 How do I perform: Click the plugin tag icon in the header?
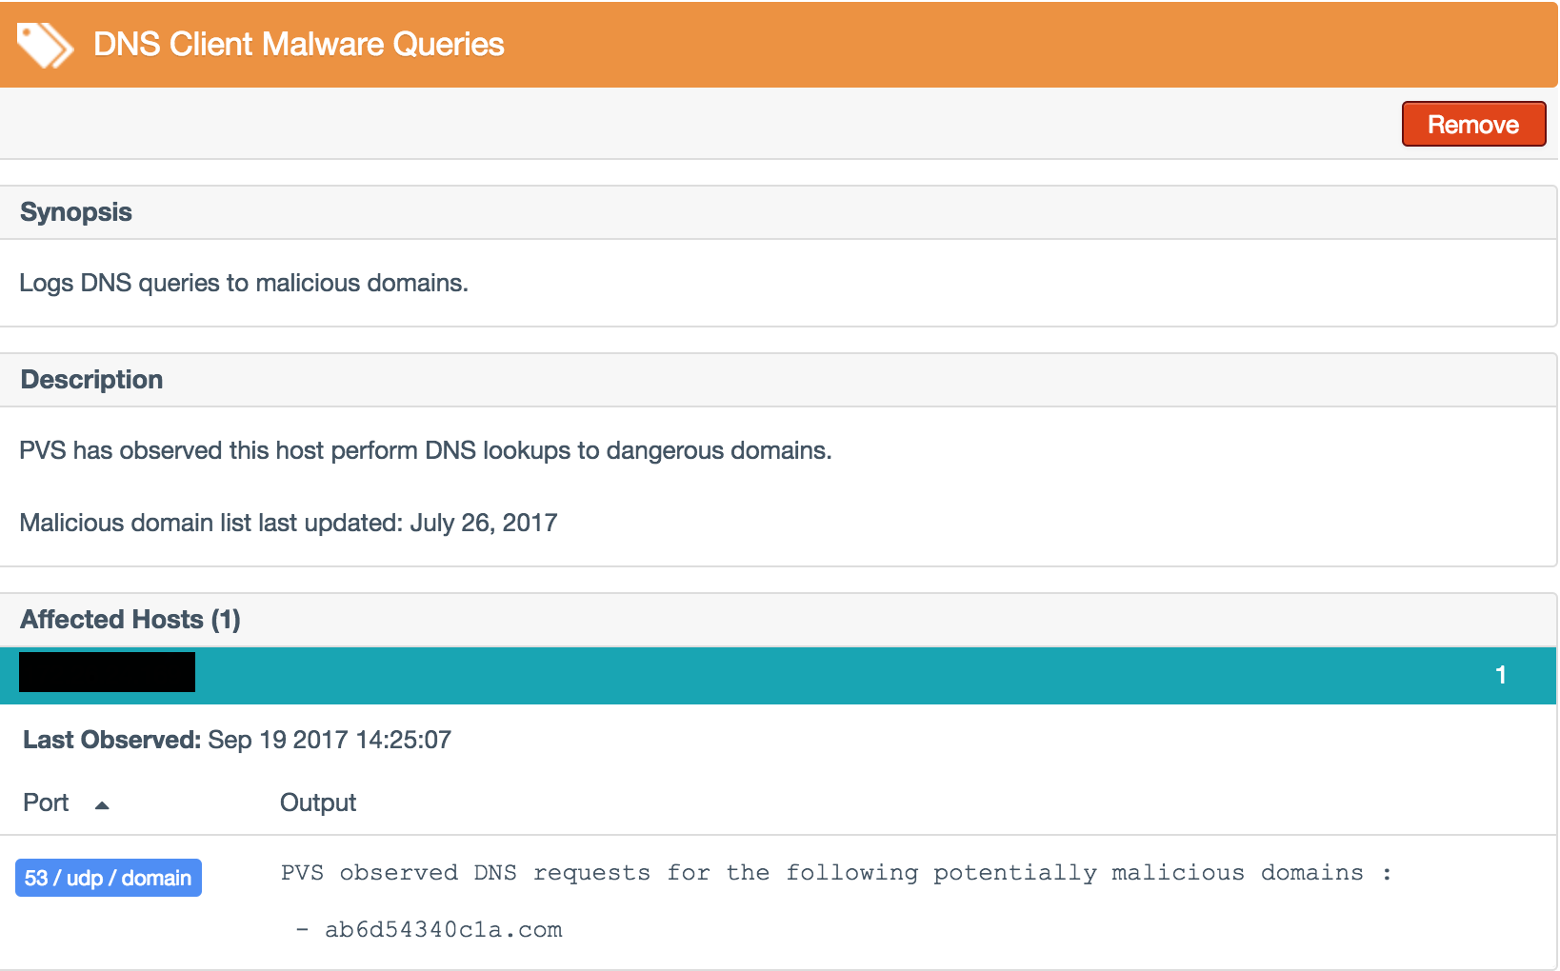pyautogui.click(x=45, y=45)
